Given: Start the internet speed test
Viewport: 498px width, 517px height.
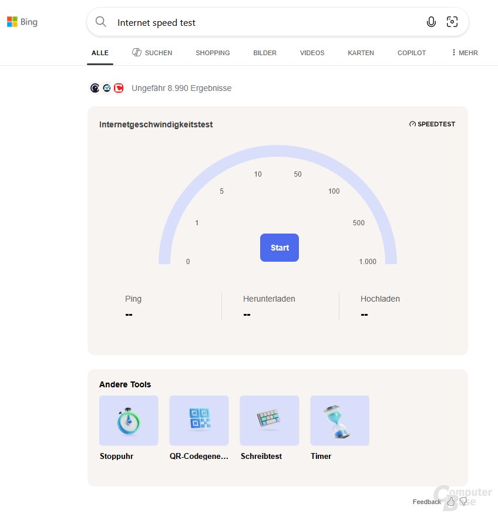Looking at the screenshot, I should pyautogui.click(x=279, y=248).
